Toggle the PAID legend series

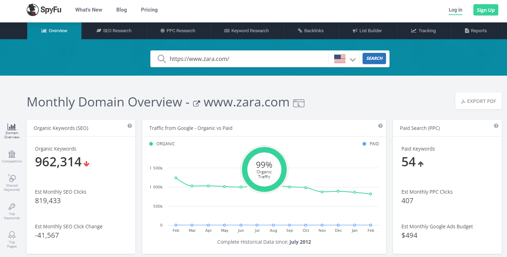pos(371,144)
